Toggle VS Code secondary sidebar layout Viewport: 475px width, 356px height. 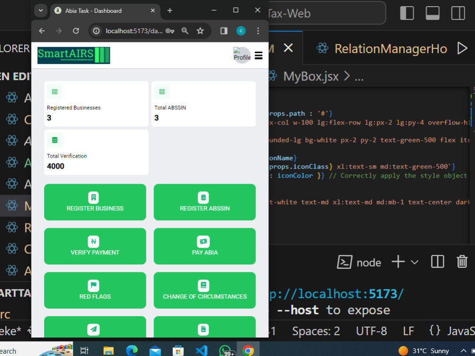tap(458, 13)
